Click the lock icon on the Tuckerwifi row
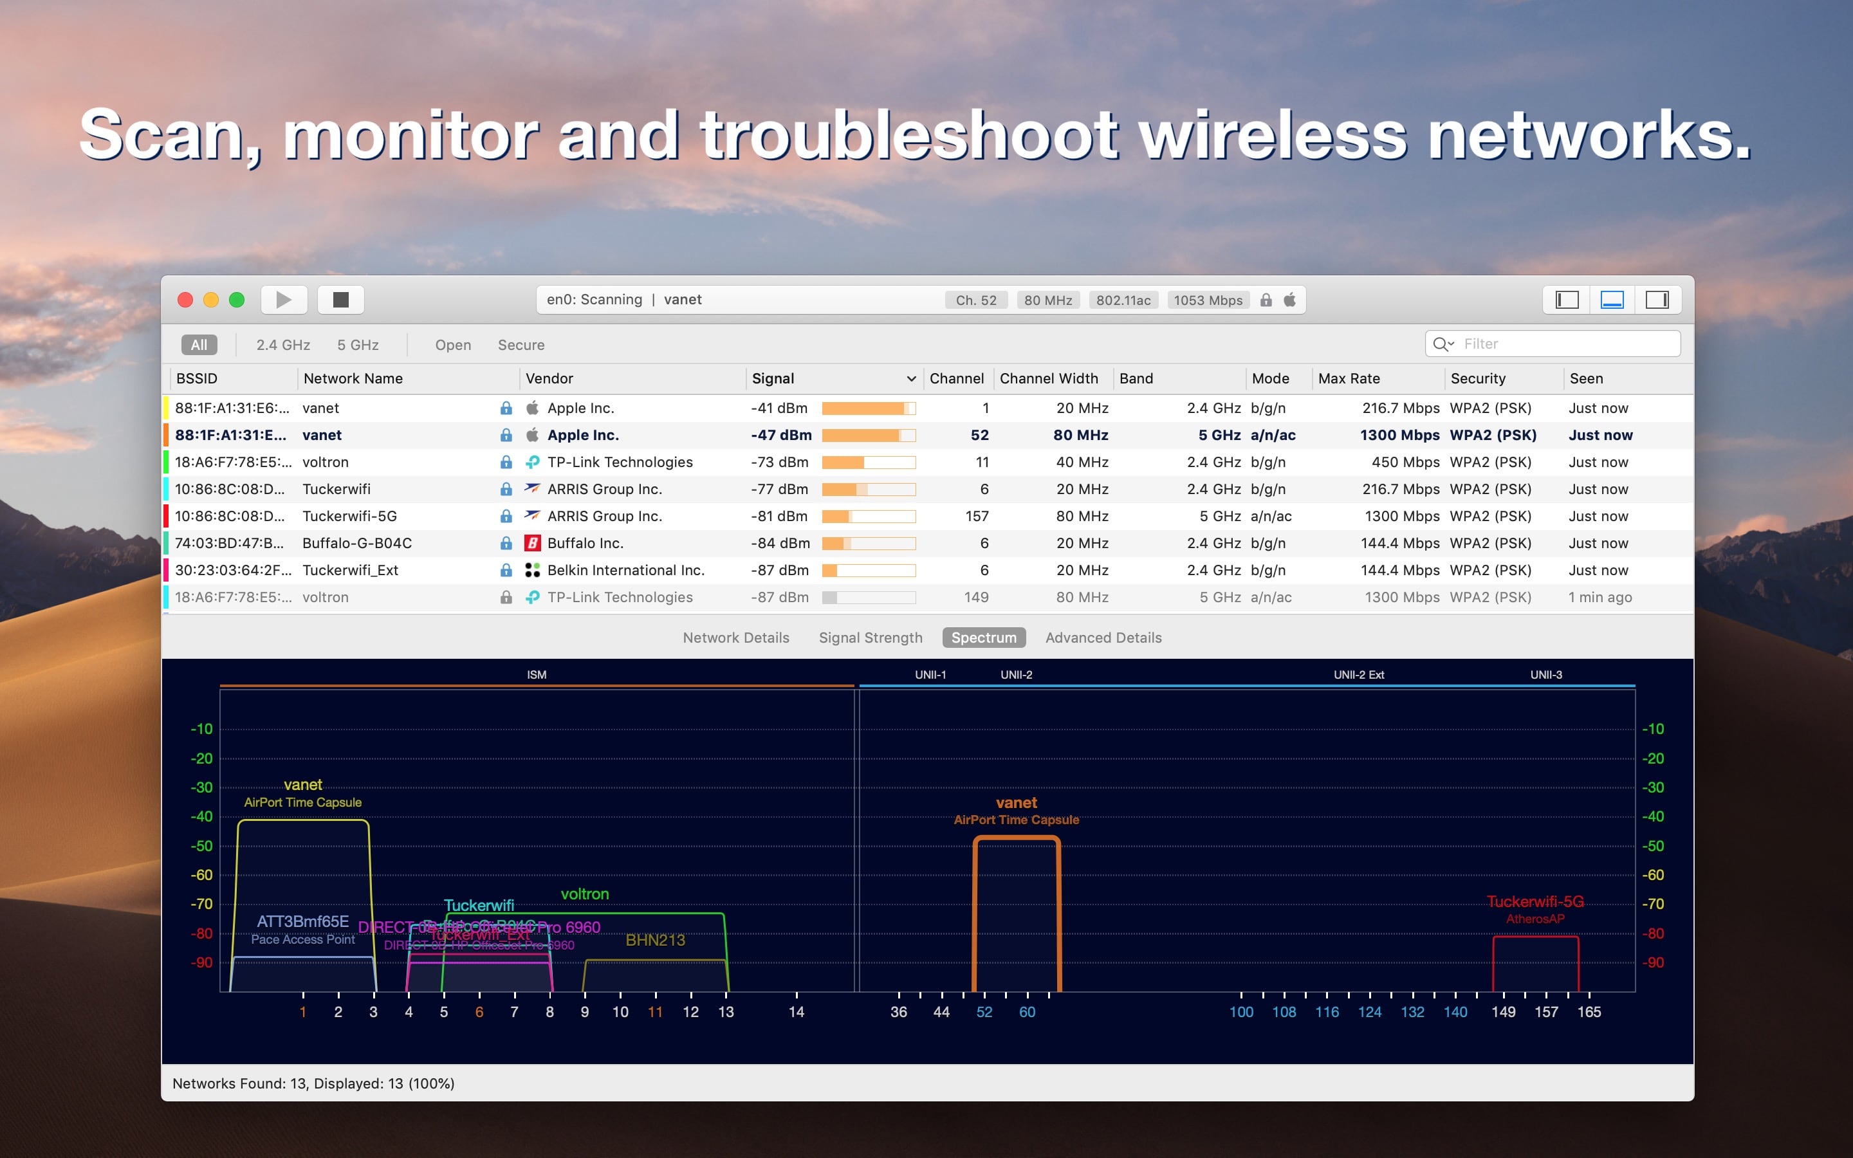This screenshot has width=1853, height=1158. click(506, 489)
